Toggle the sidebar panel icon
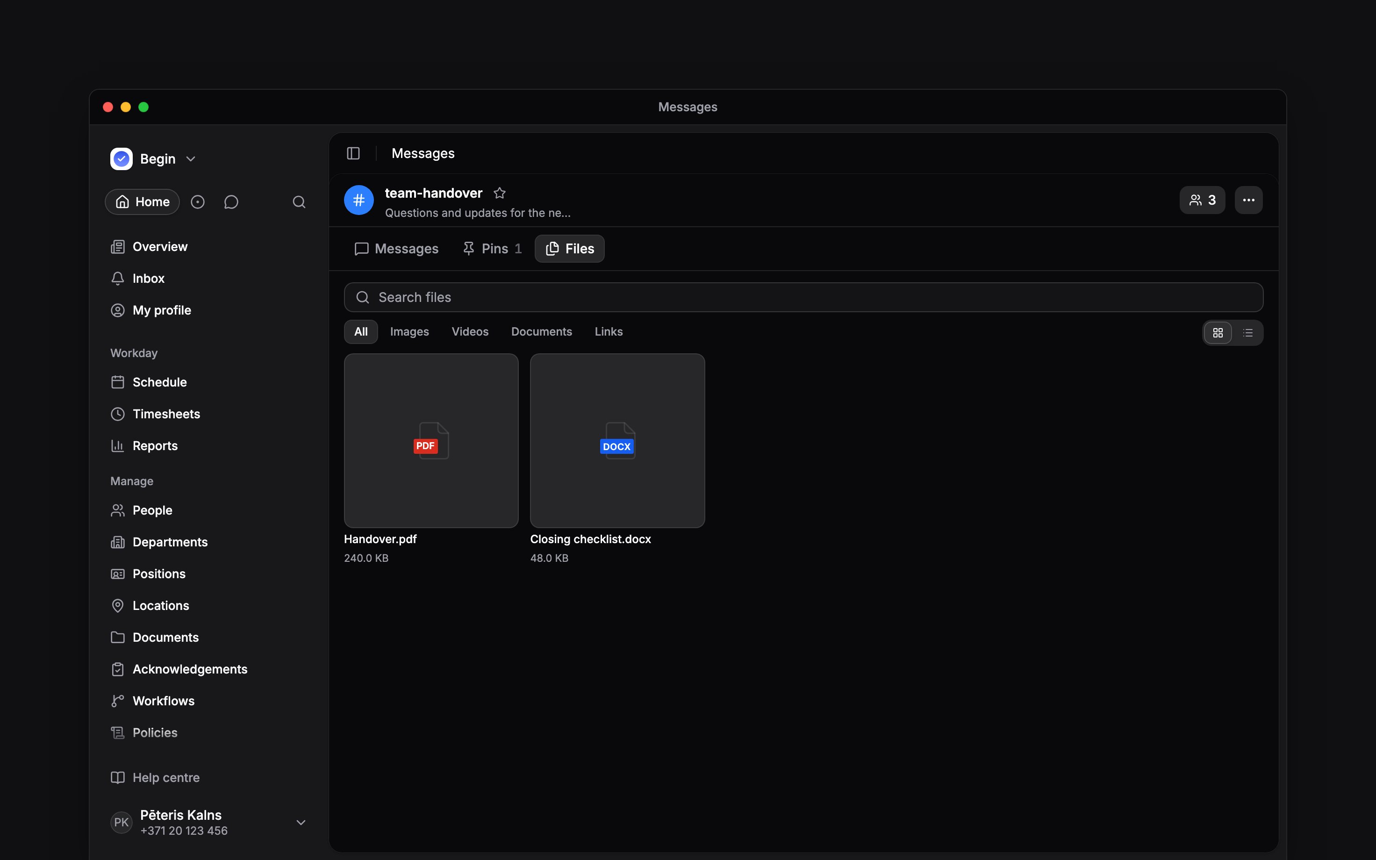 (x=353, y=154)
